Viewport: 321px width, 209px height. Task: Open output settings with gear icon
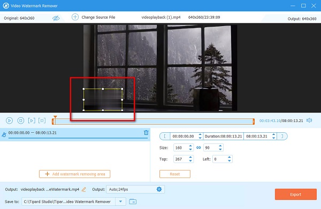159,189
